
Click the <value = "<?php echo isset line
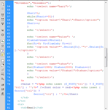(62, 84)
